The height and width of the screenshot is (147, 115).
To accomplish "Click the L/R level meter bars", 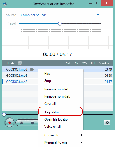I will click(x=61, y=30).
